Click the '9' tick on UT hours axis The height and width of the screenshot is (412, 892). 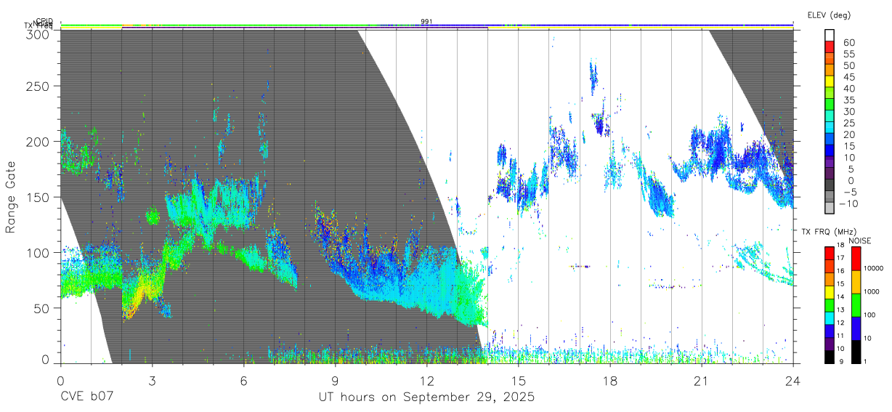(x=335, y=380)
